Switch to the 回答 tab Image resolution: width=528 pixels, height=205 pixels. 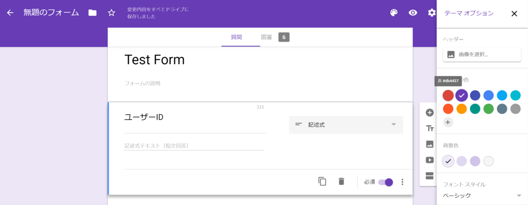coord(267,37)
